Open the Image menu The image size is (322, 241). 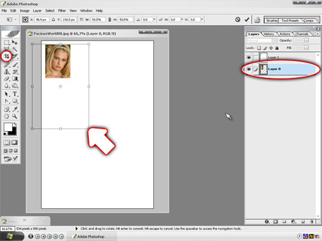point(24,10)
